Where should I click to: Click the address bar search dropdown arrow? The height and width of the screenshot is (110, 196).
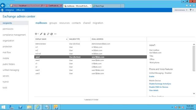(44, 6)
